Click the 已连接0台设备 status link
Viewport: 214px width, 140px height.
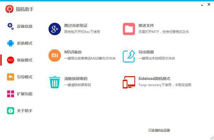(159, 130)
